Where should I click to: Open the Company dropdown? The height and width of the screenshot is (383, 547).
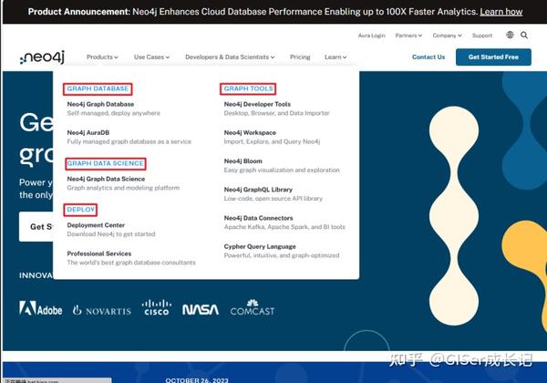pos(447,36)
